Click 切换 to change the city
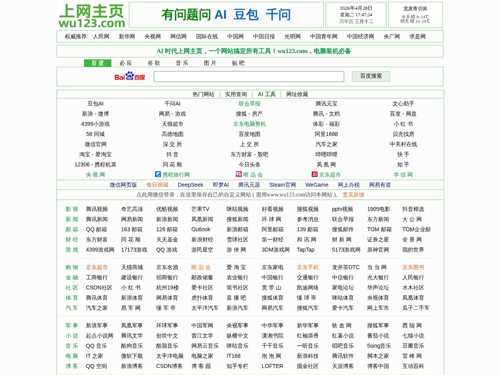Image resolution: width=500 pixels, height=375 pixels. [423, 9]
